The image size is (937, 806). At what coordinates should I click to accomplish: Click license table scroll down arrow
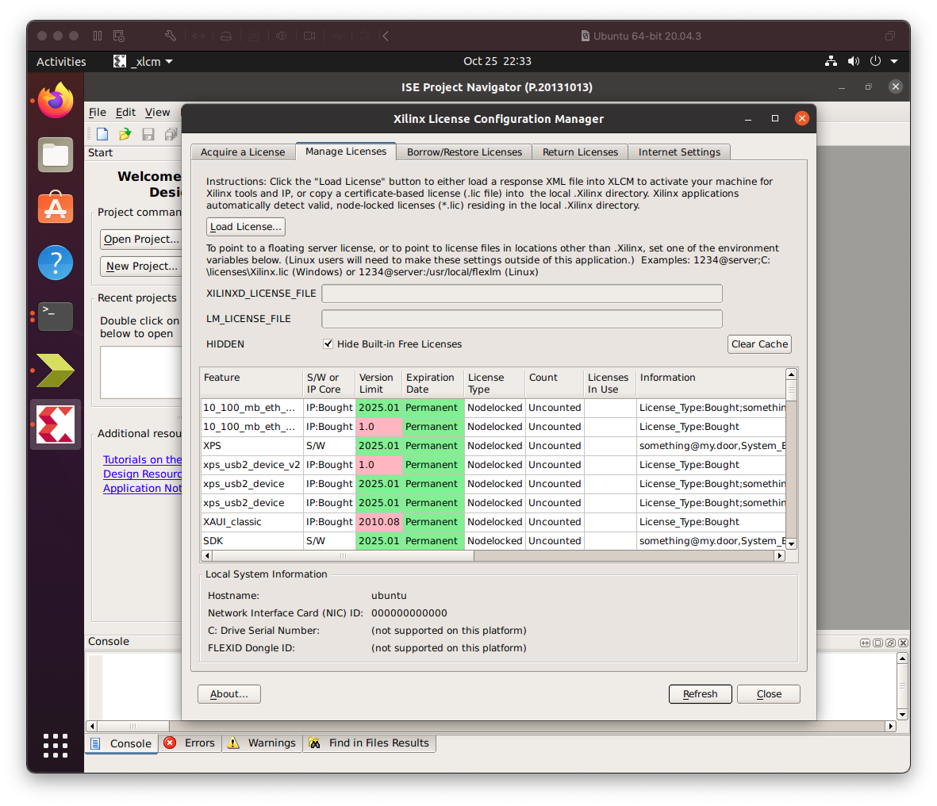point(791,543)
